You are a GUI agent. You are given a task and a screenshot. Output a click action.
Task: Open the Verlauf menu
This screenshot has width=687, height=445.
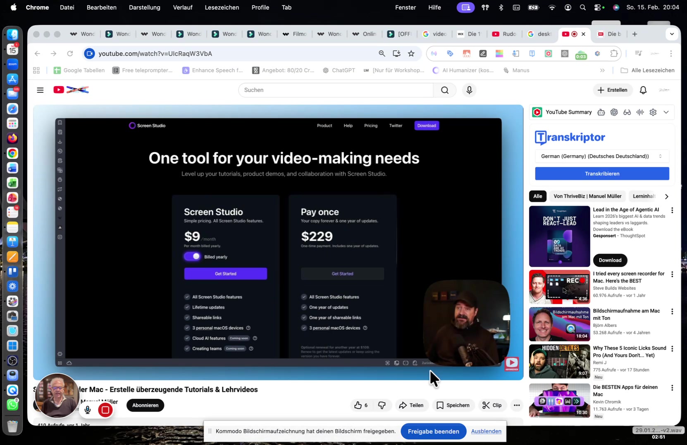click(x=183, y=7)
